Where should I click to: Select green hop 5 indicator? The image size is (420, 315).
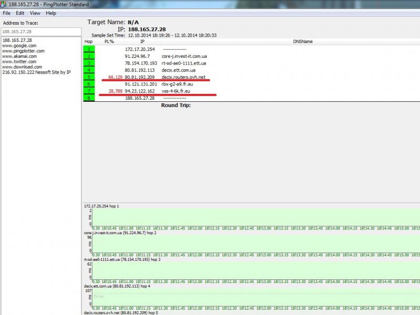89,77
